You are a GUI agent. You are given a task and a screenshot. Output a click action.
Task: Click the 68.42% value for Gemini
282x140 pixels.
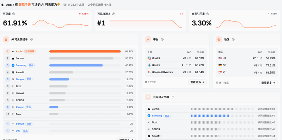(200, 65)
